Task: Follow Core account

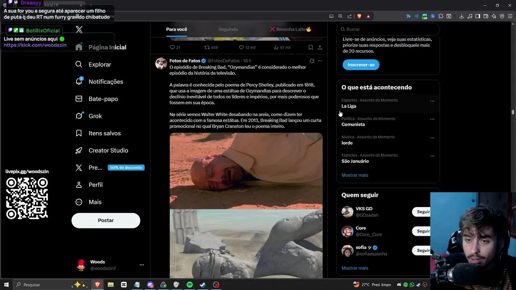Action: pos(422,231)
